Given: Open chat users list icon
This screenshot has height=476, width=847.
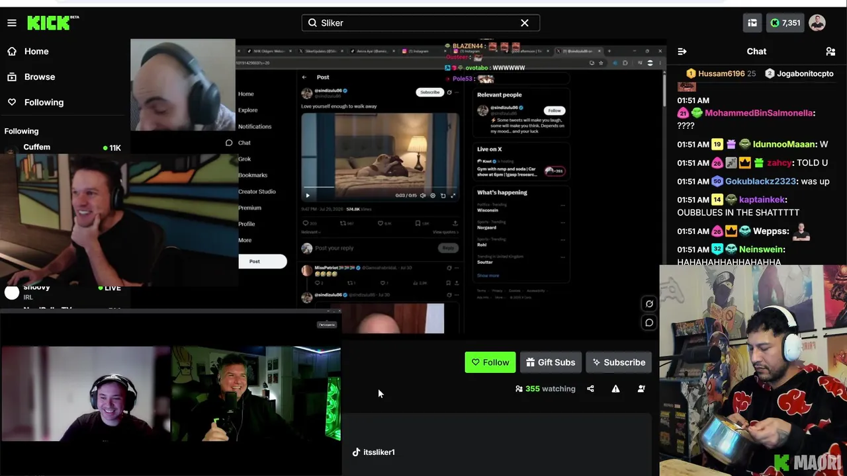Looking at the screenshot, I should (x=830, y=52).
